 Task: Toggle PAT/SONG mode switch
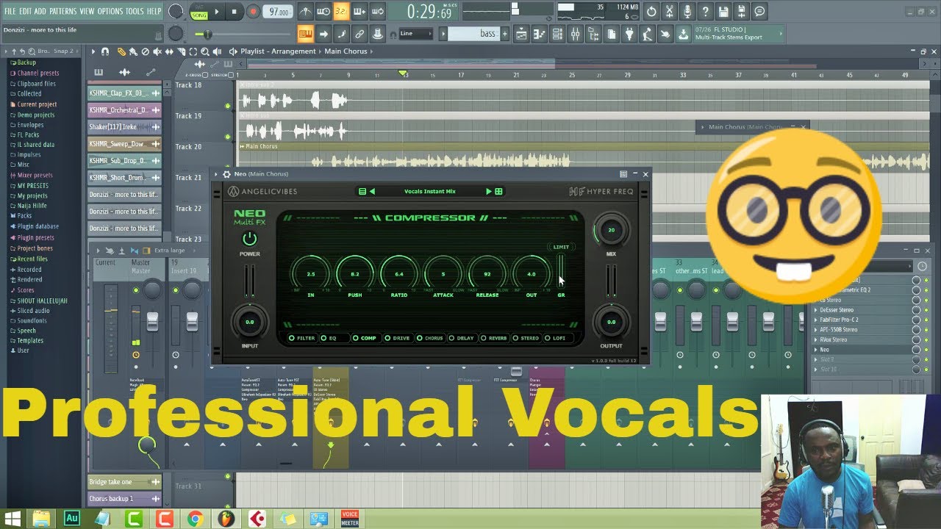(198, 12)
